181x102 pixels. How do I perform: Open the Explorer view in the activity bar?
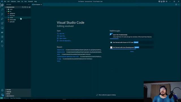click(x=2, y=5)
